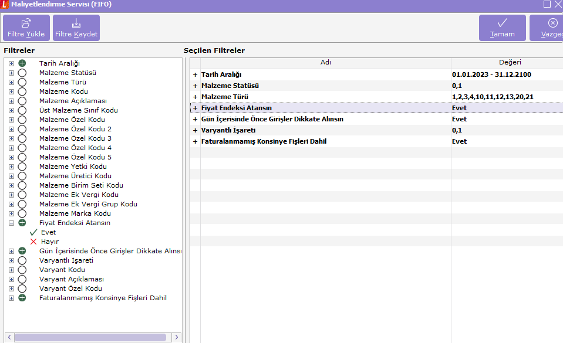The width and height of the screenshot is (563, 343).
Task: Toggle the Malzeme Birim Seti Kodu circle
Action: click(x=22, y=185)
